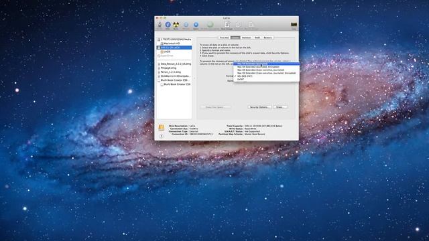Click the Erase Free Space button
Image resolution: width=429 pixels, height=241 pixels.
tap(216, 107)
